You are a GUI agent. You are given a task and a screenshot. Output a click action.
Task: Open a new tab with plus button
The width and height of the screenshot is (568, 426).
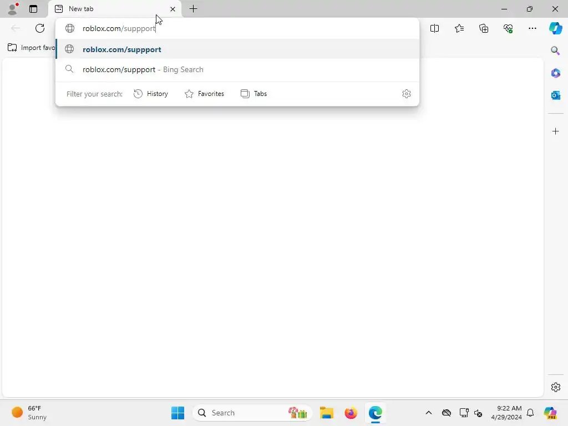tap(194, 9)
